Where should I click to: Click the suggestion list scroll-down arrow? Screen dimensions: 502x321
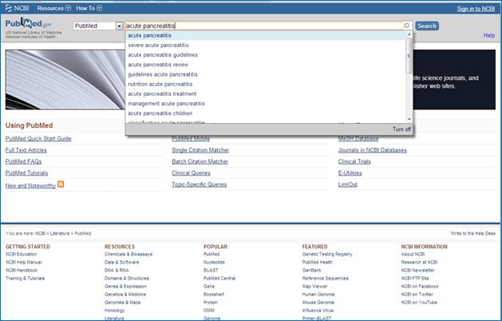pyautogui.click(x=409, y=120)
